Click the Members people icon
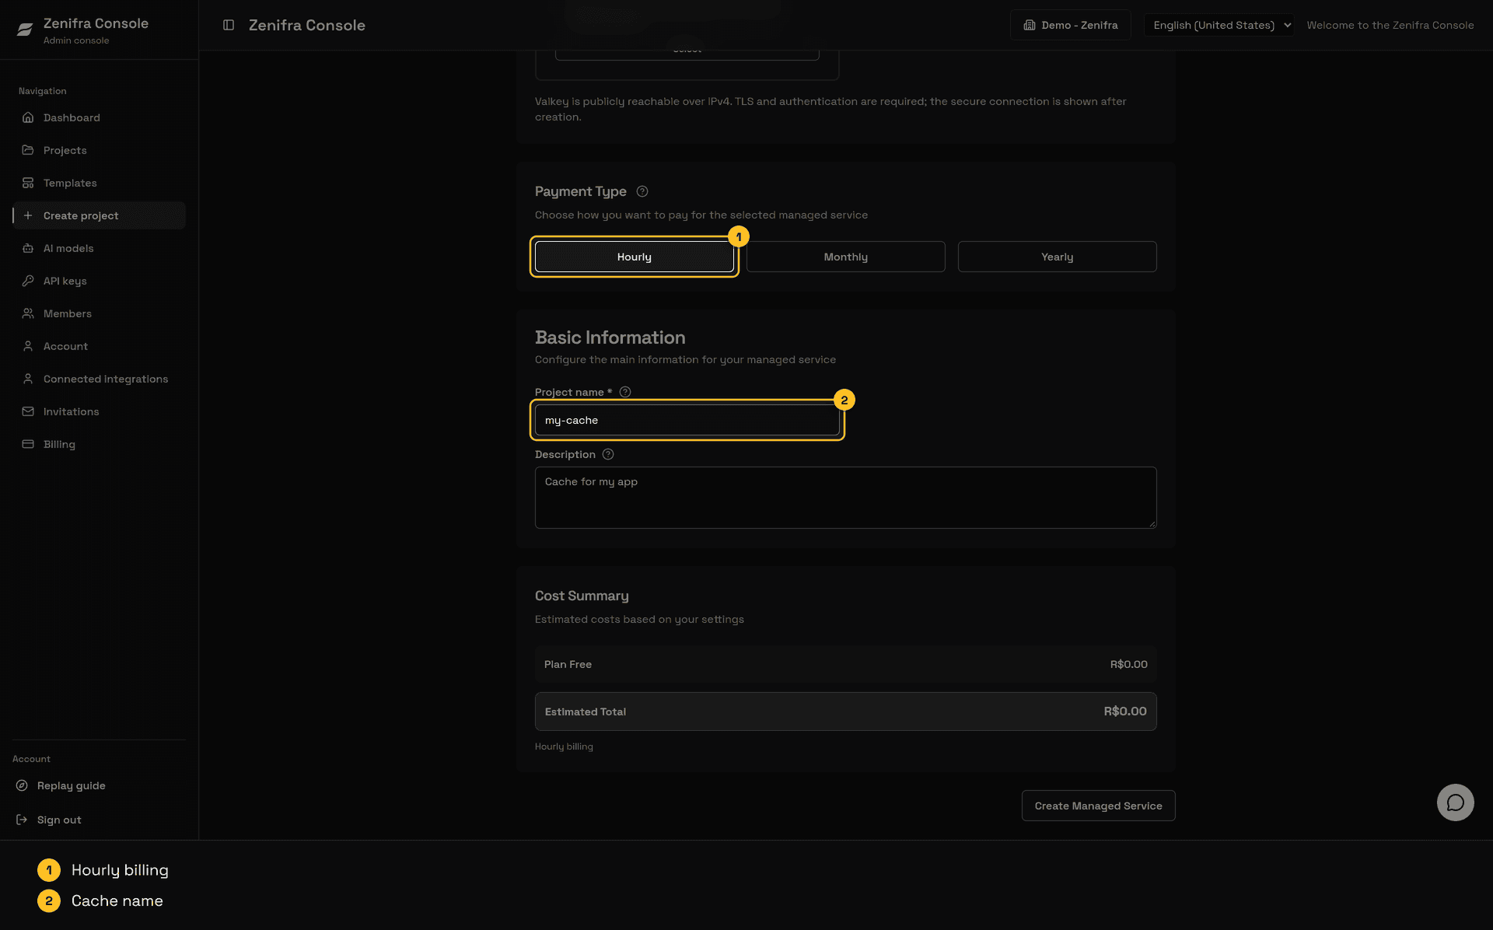 pyautogui.click(x=28, y=313)
